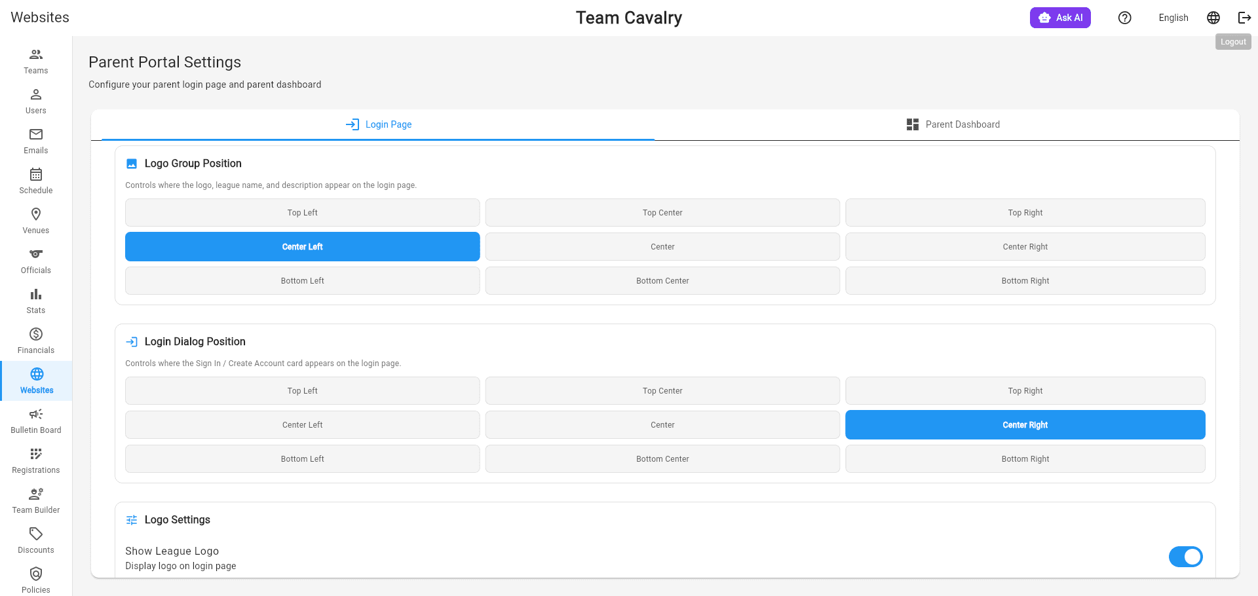Image resolution: width=1258 pixels, height=596 pixels.
Task: Open the Teams sidebar icon
Action: pyautogui.click(x=36, y=54)
